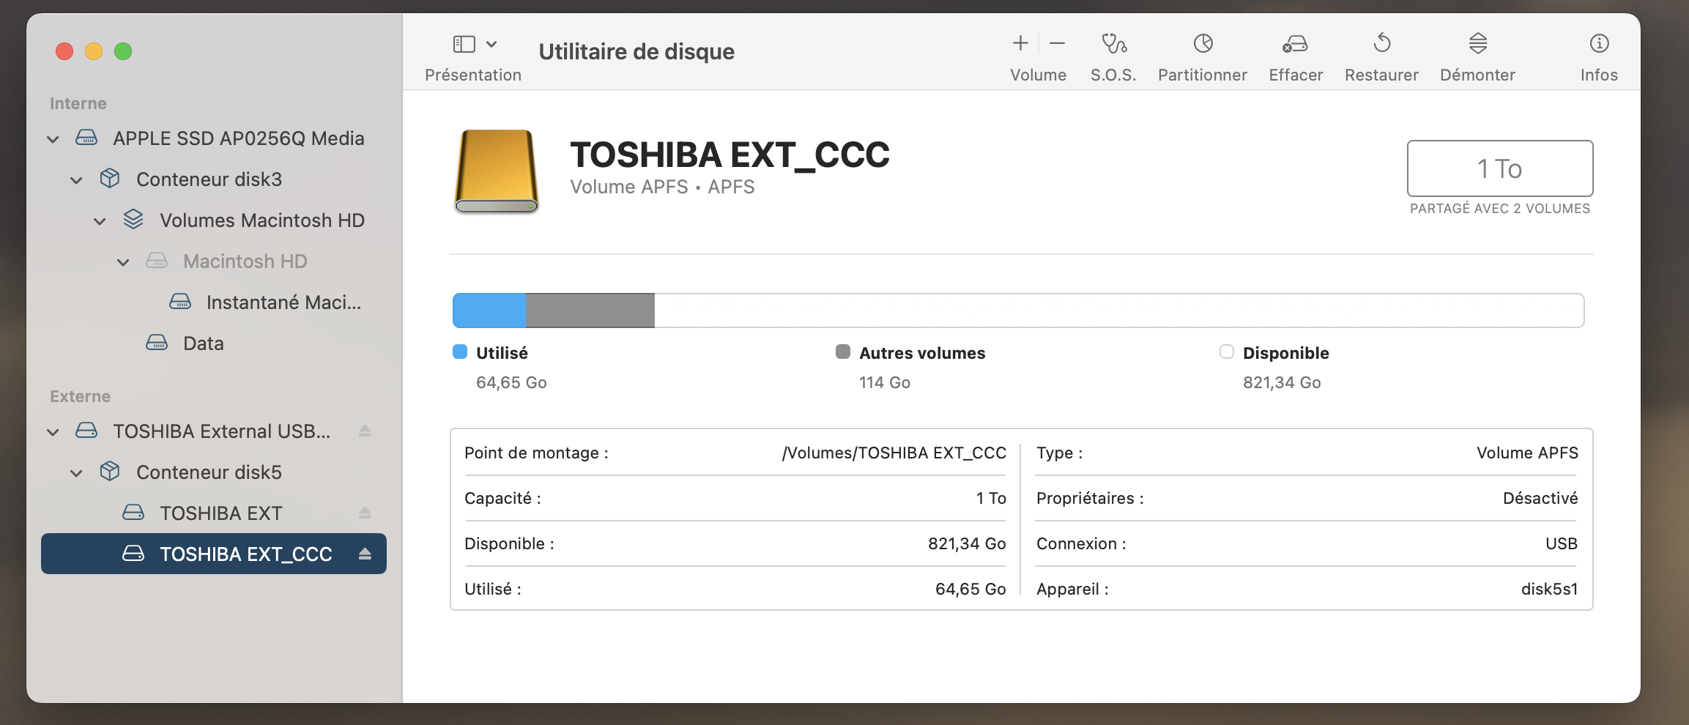The height and width of the screenshot is (725, 1689).
Task: Eject the TOSHIBA EXT_CCC volume
Action: click(365, 554)
